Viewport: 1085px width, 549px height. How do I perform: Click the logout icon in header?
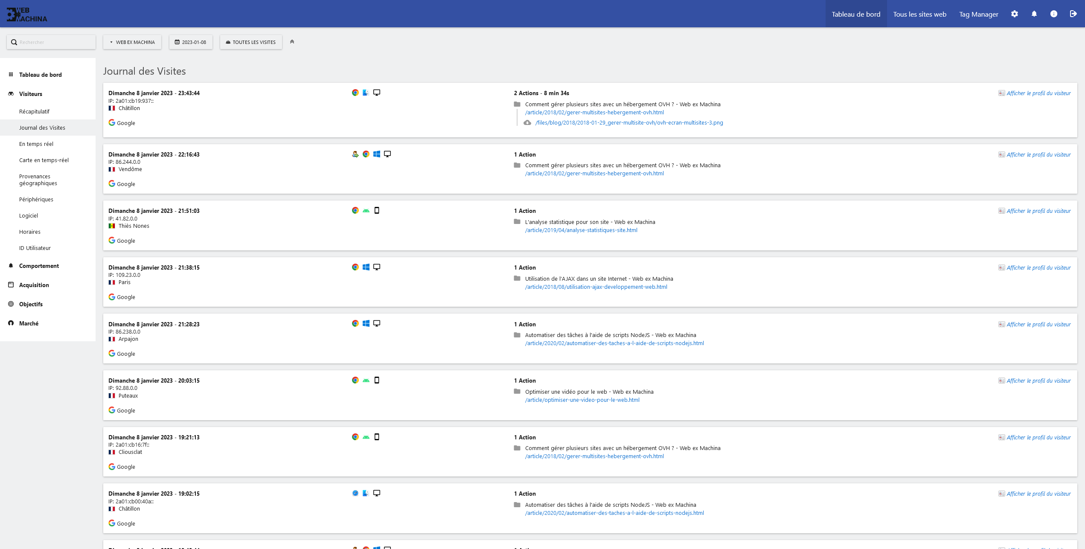tap(1073, 14)
